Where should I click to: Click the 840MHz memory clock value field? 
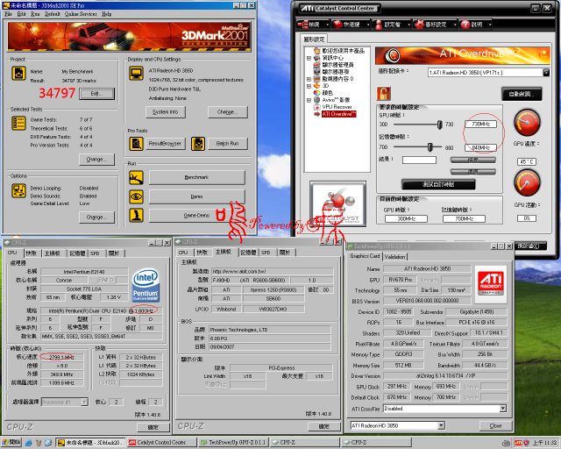coord(481,147)
